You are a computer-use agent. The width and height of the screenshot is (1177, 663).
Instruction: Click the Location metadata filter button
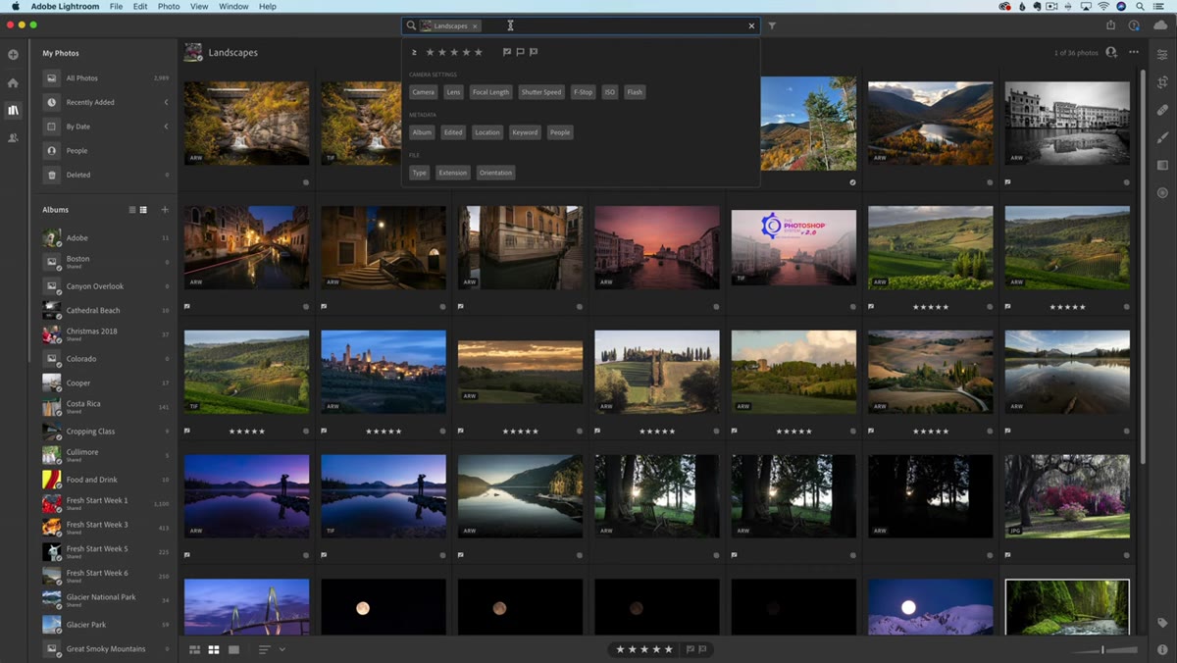coord(487,132)
